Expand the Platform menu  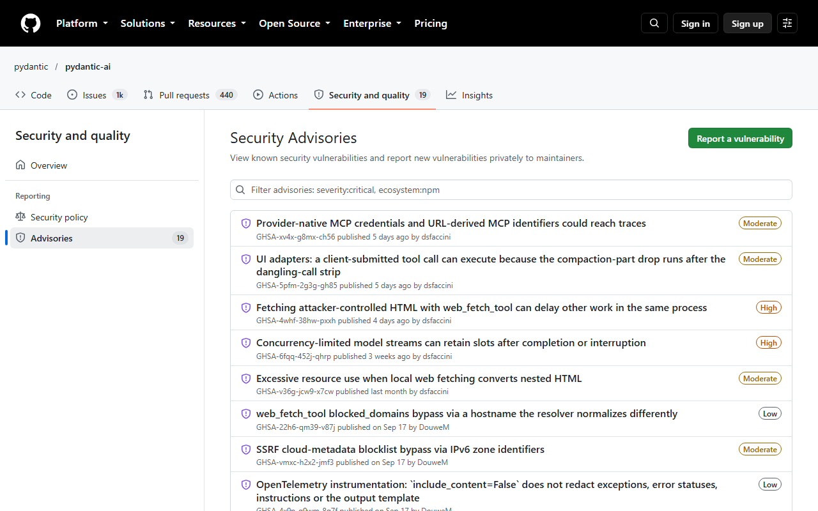81,23
